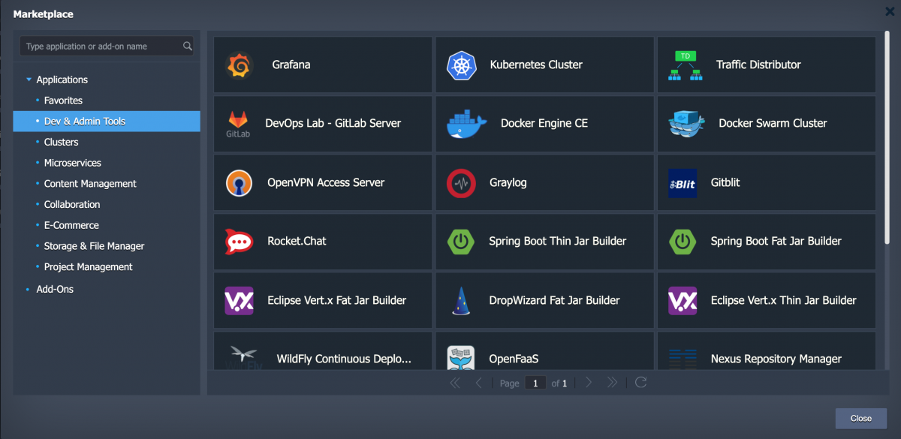Image resolution: width=901 pixels, height=439 pixels.
Task: Go to the next page arrow
Action: 589,383
